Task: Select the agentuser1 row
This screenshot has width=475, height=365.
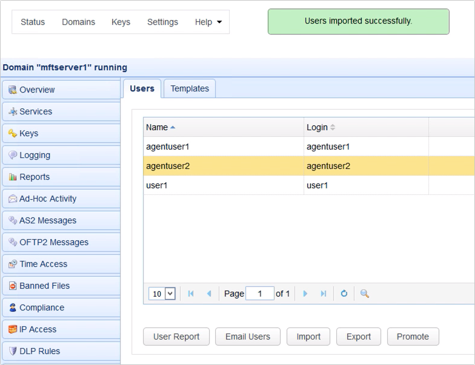Action: coord(224,146)
